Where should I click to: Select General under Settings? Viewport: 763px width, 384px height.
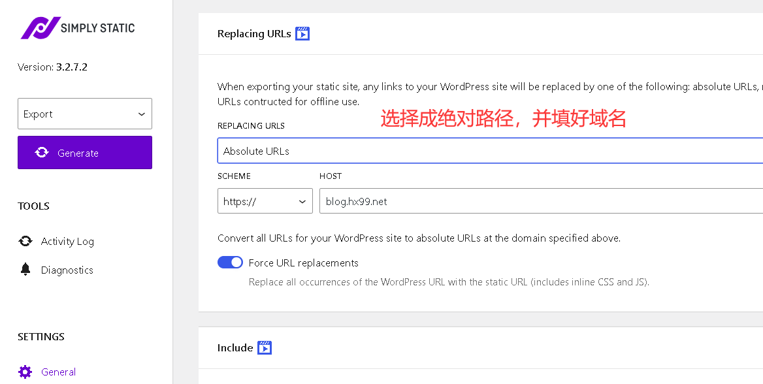[x=58, y=372]
